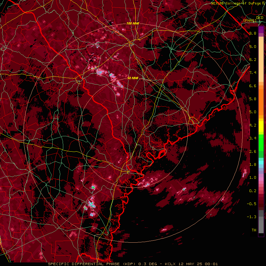Select the 4.2 value on color scale

(x=253, y=125)
